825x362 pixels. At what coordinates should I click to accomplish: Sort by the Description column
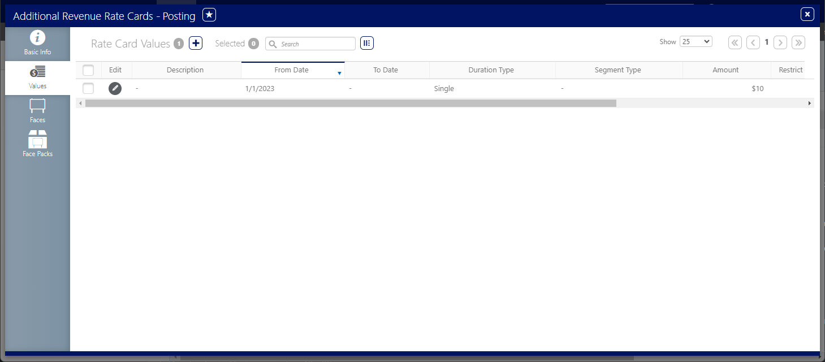pyautogui.click(x=186, y=70)
